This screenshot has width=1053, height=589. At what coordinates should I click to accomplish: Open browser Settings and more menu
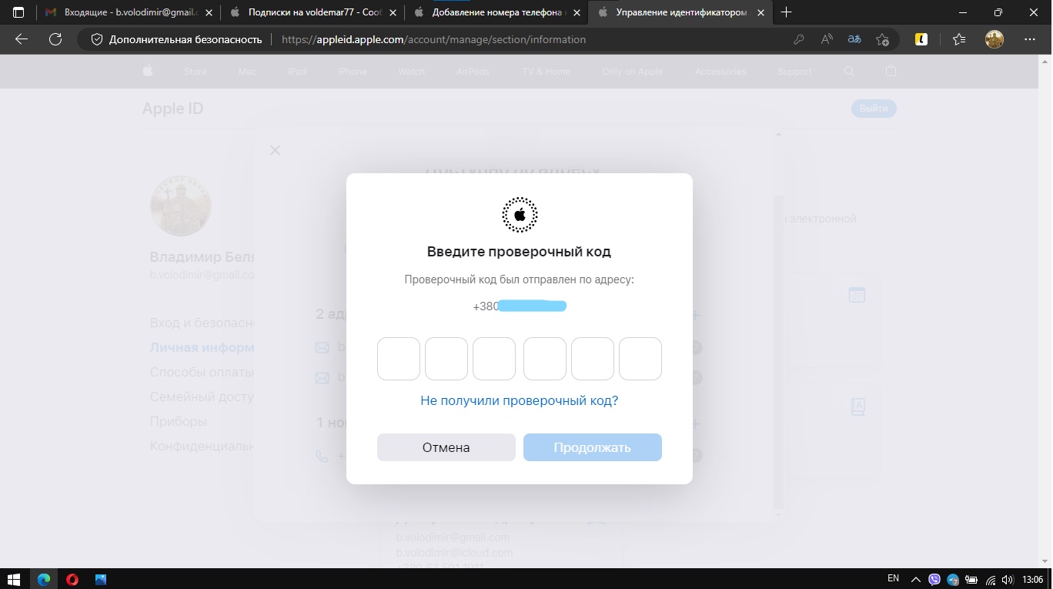pyautogui.click(x=1030, y=39)
